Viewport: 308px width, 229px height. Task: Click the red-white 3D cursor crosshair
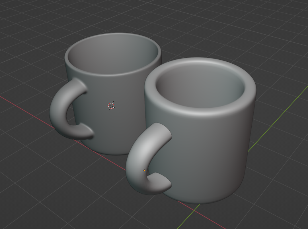point(111,106)
